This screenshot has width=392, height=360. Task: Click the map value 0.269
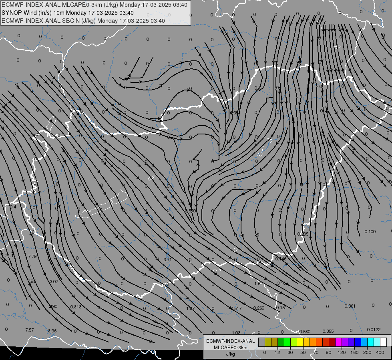pyautogui.click(x=259, y=308)
